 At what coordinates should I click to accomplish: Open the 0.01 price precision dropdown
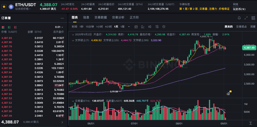(x=59, y=27)
